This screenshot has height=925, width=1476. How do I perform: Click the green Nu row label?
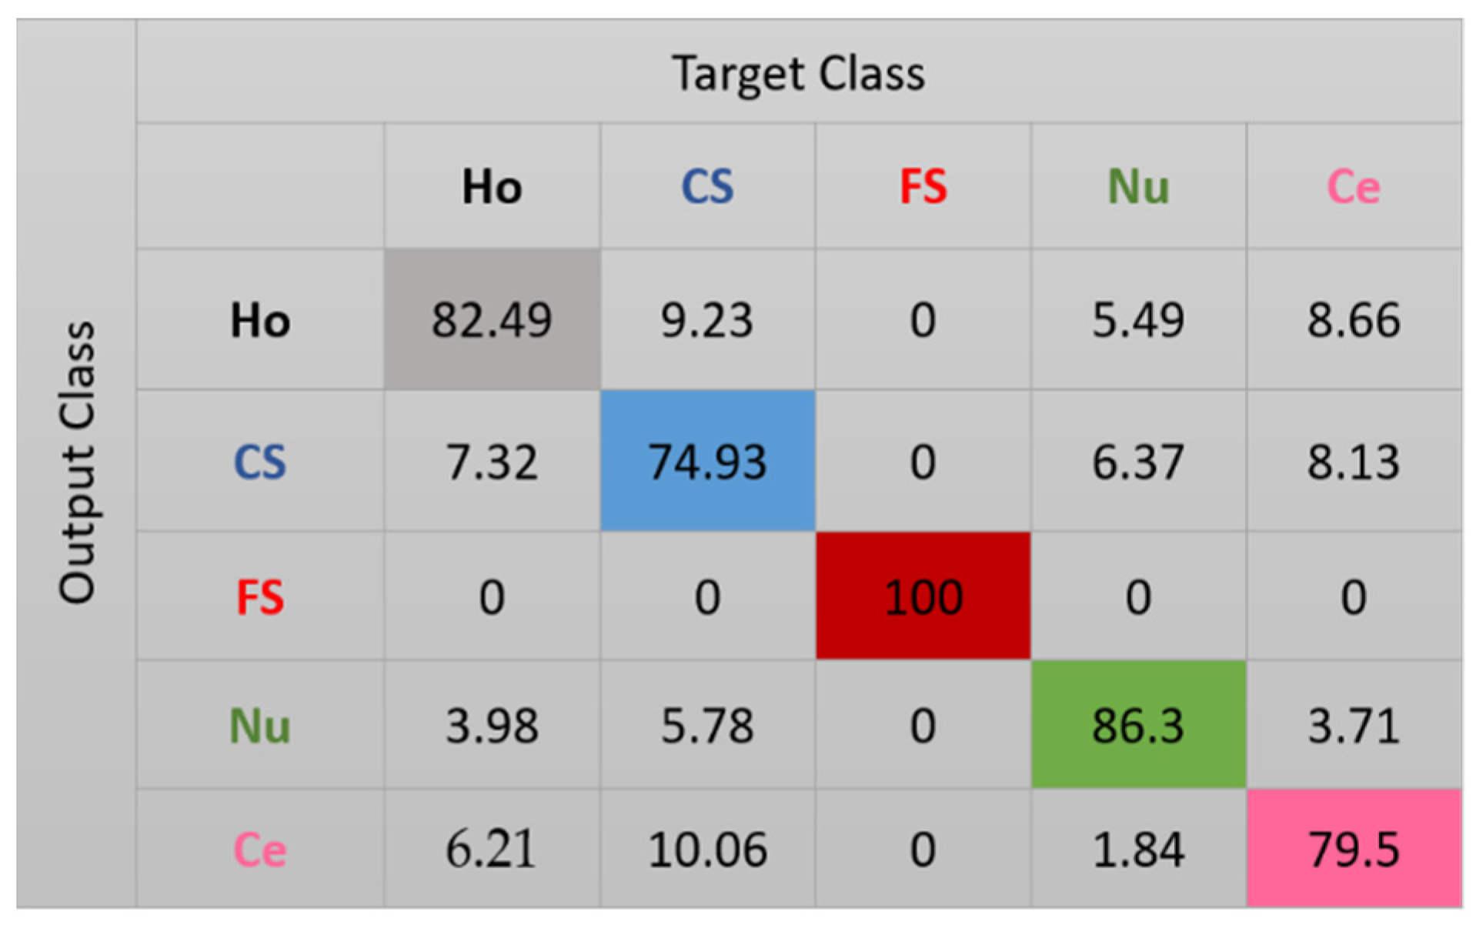click(x=260, y=726)
